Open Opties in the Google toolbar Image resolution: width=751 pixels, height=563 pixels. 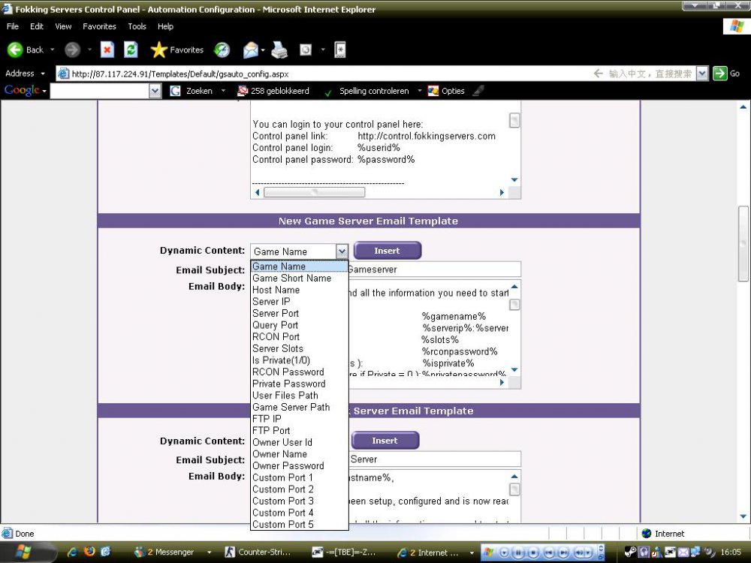click(445, 91)
